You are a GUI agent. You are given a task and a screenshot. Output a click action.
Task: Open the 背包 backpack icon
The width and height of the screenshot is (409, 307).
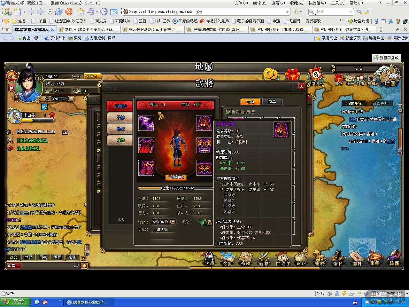[x=301, y=259]
